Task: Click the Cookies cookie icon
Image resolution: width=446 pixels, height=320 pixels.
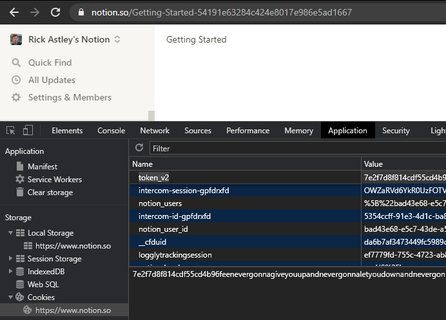Action: [x=19, y=297]
